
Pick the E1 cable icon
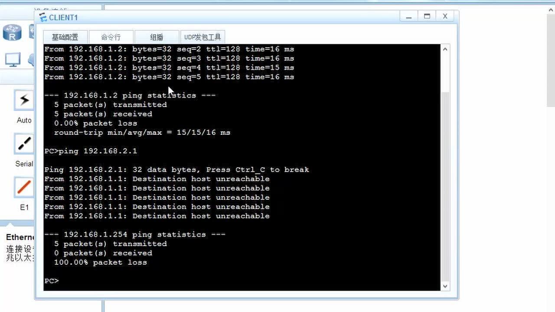pos(24,187)
